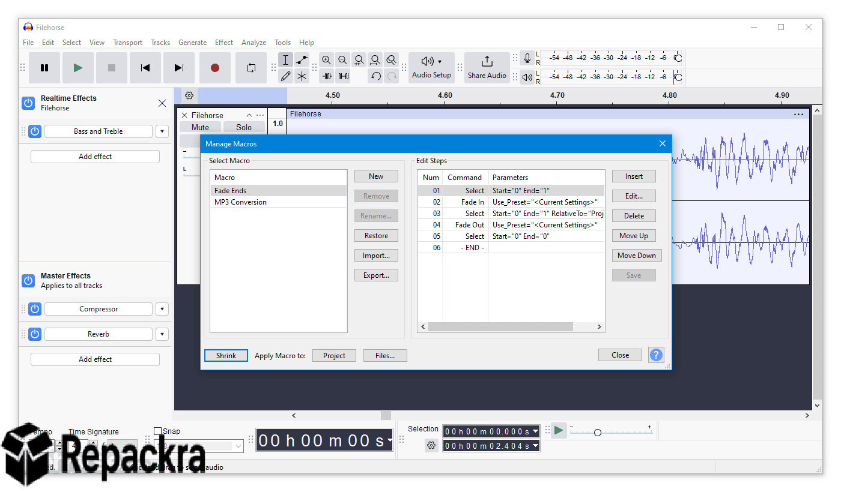The width and height of the screenshot is (841, 492).
Task: Expand Reverb options arrow
Action: (162, 334)
